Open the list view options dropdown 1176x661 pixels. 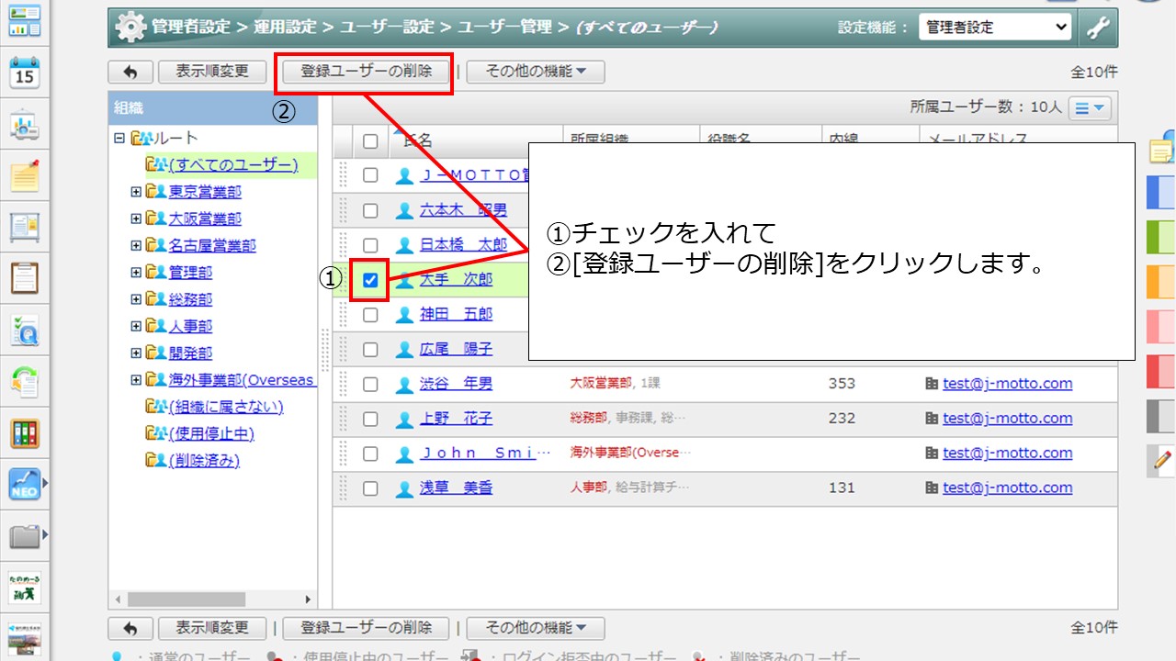click(x=1090, y=108)
